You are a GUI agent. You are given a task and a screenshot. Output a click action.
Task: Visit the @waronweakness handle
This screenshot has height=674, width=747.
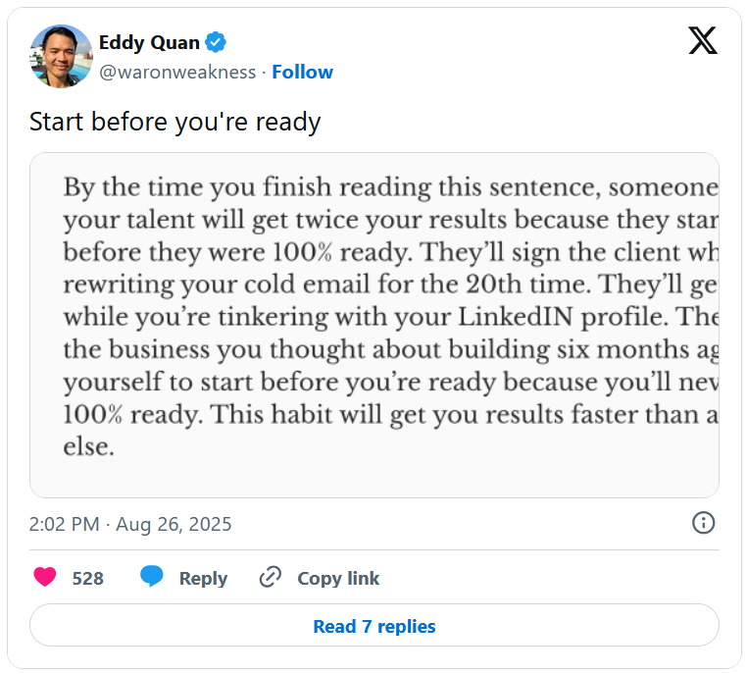point(177,72)
